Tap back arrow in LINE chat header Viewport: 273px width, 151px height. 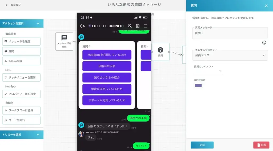(81, 26)
